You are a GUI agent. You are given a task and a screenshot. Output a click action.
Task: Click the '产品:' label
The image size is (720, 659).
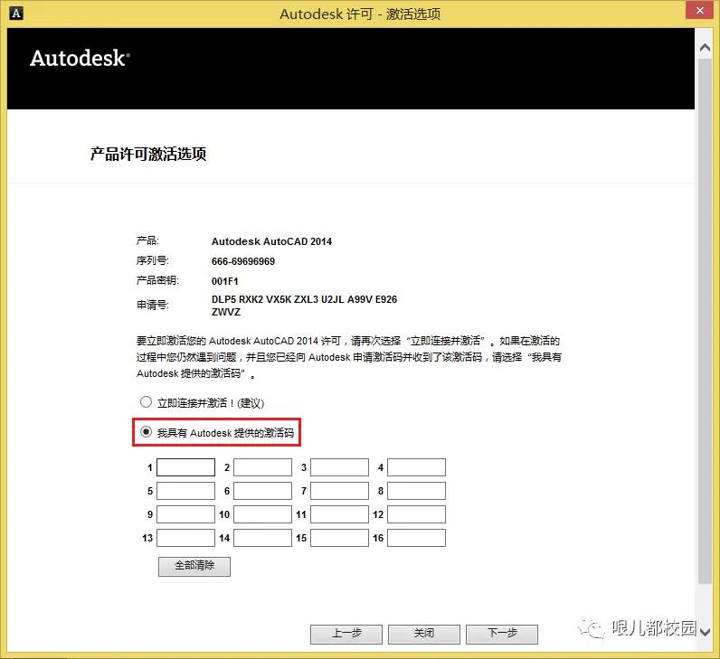point(147,240)
